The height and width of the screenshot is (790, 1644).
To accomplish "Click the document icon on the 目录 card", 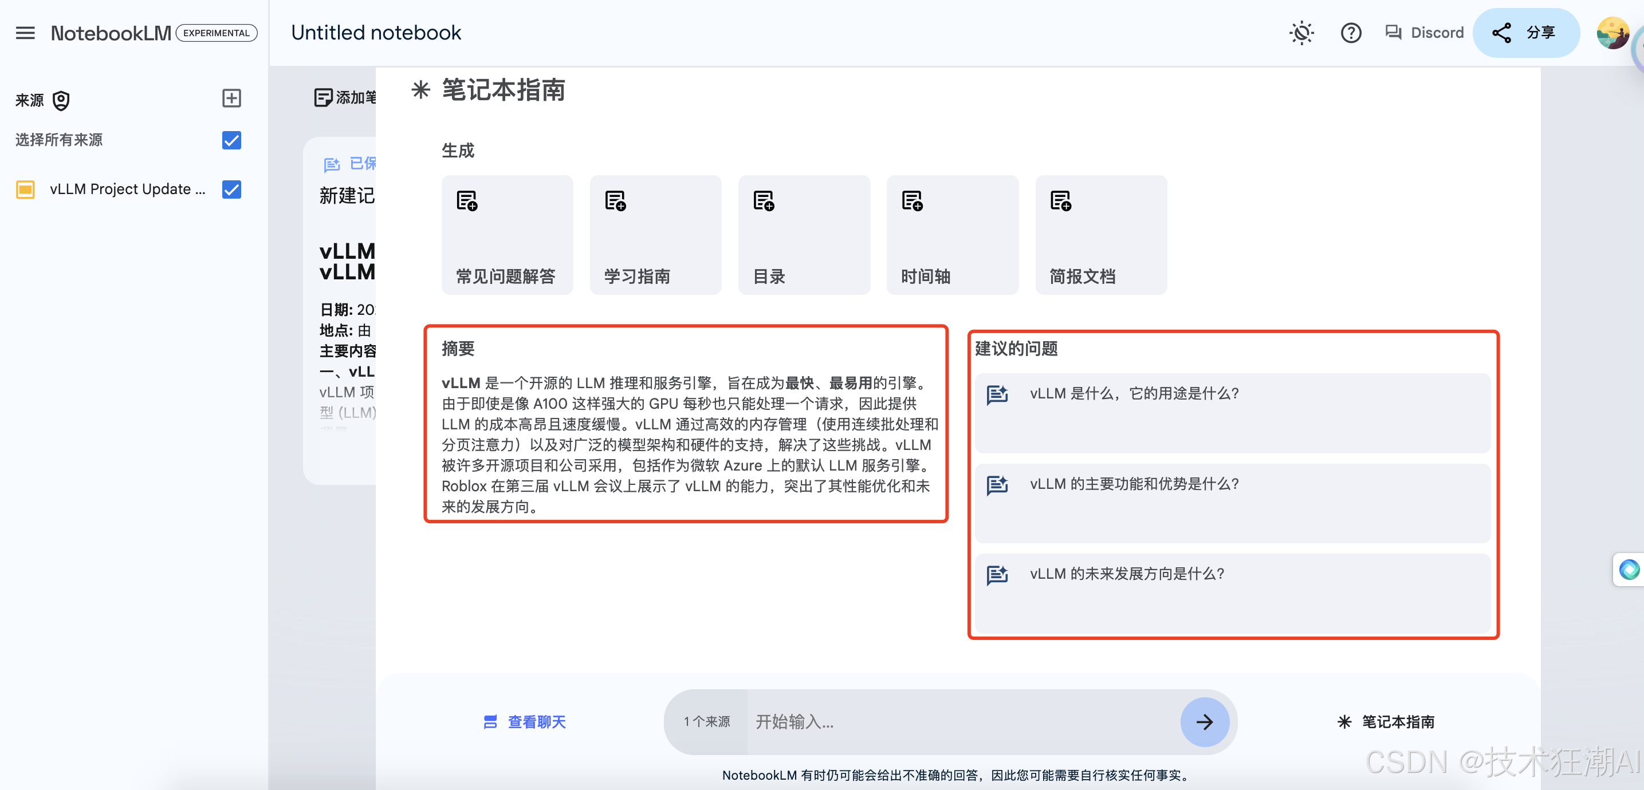I will tap(764, 201).
